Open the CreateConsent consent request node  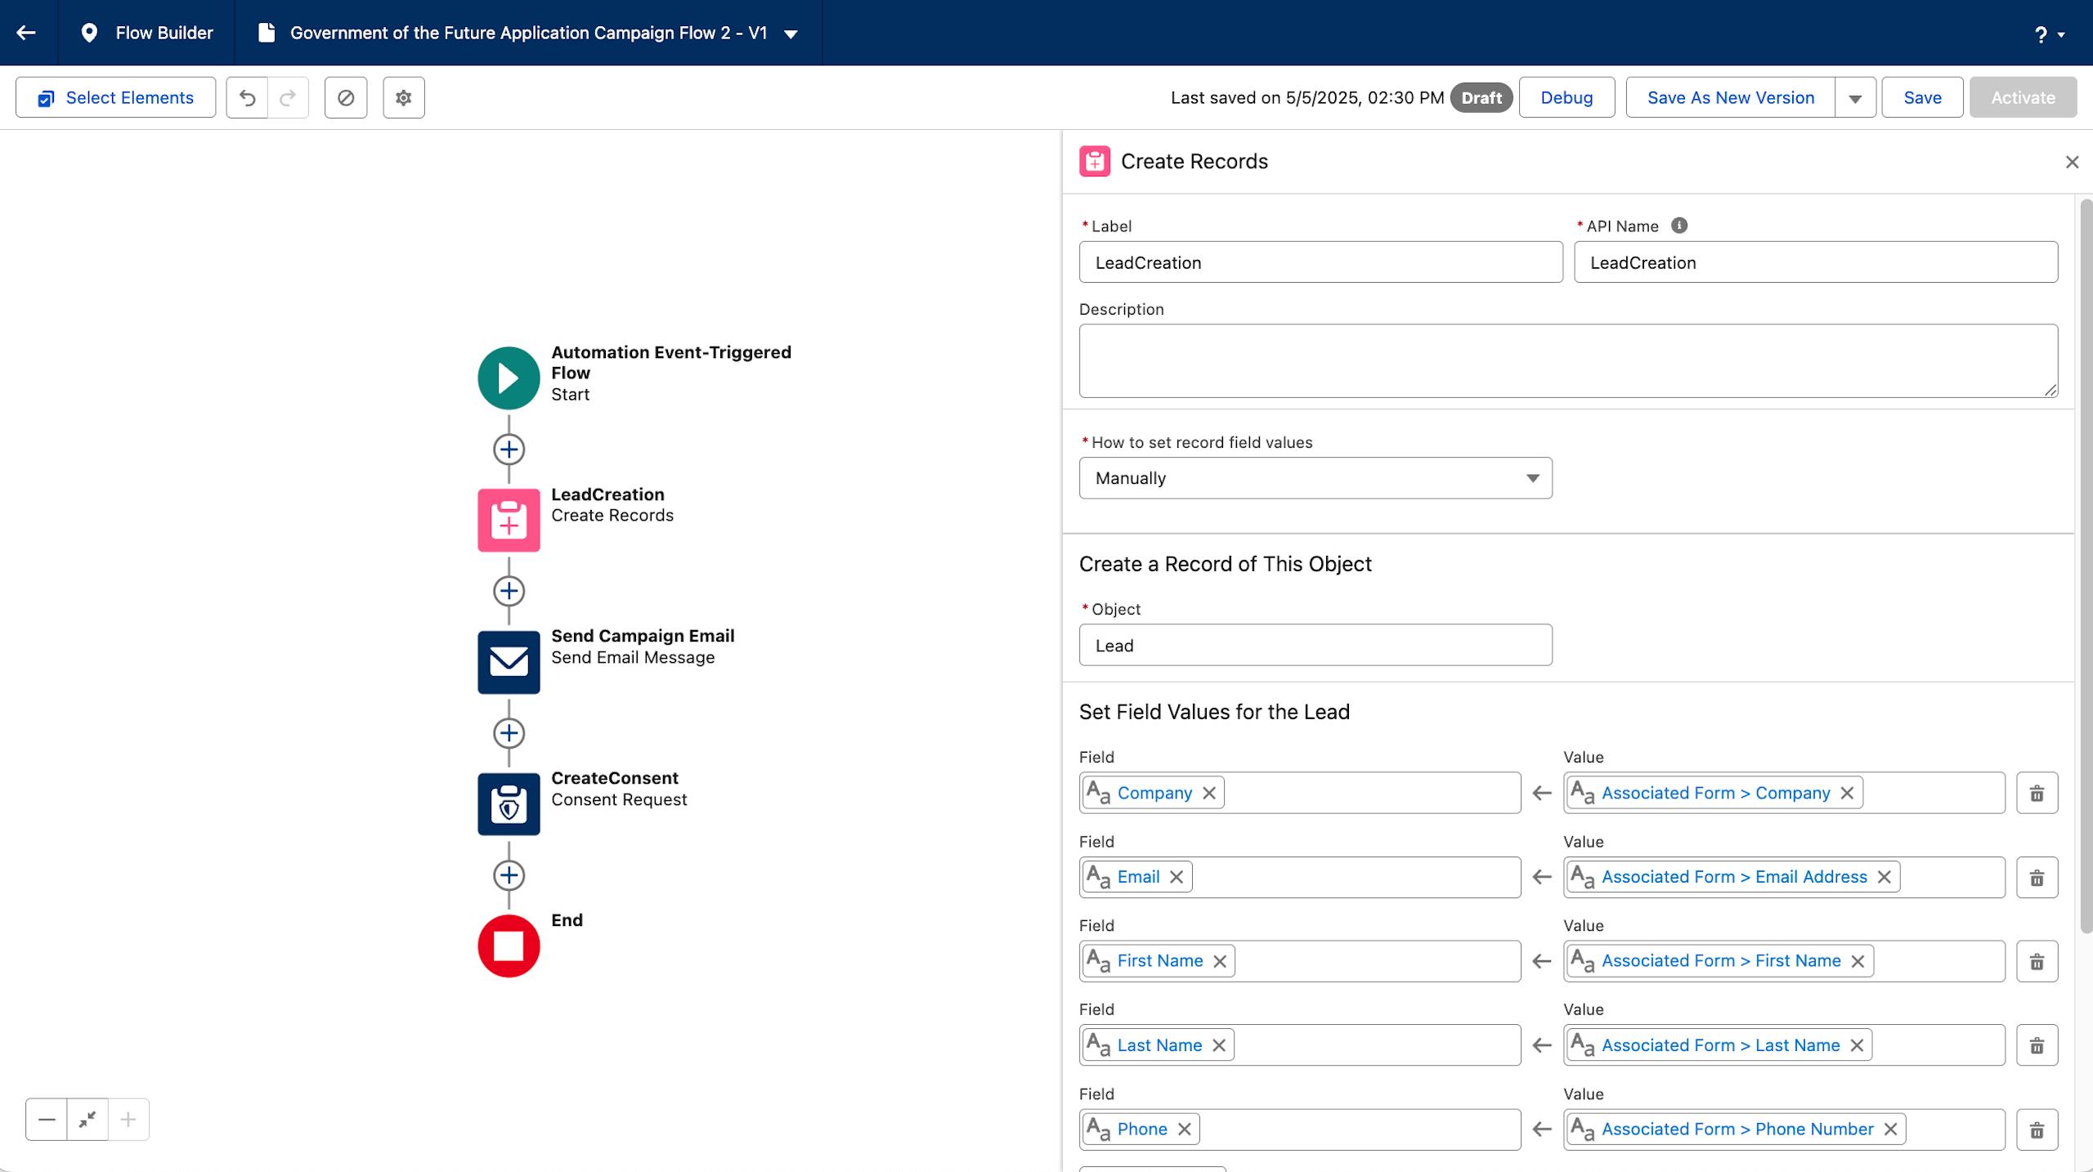click(509, 803)
